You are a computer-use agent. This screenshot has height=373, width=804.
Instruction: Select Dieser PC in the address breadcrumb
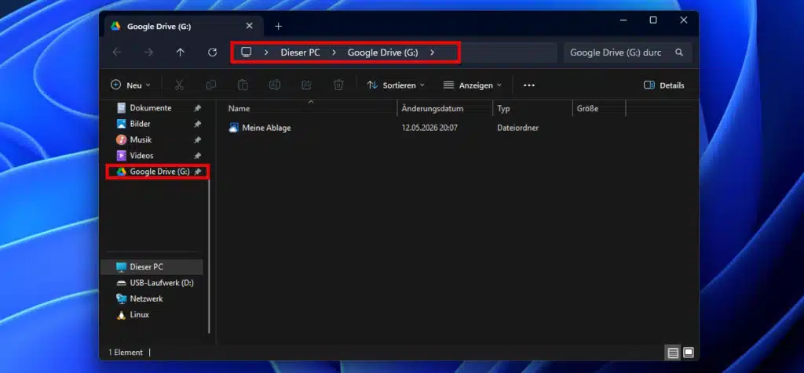pos(300,53)
